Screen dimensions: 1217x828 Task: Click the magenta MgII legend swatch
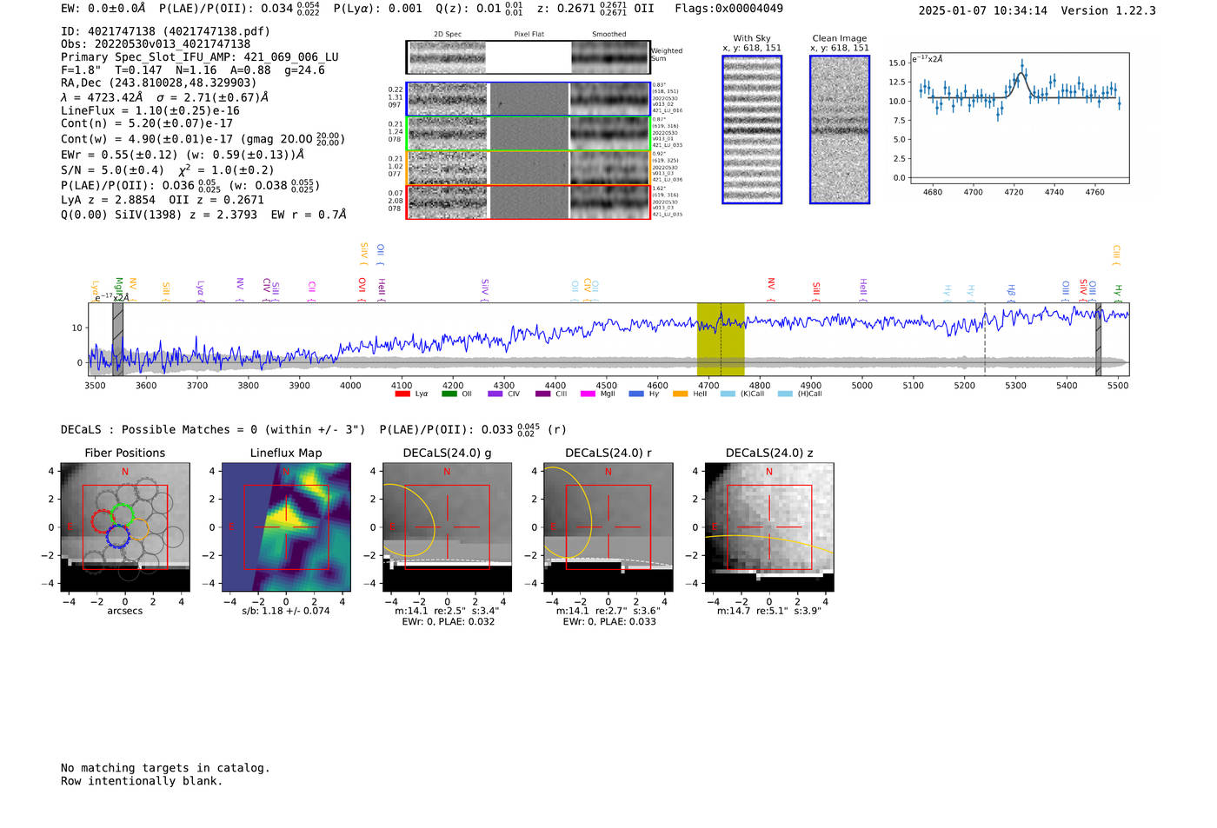(x=588, y=394)
